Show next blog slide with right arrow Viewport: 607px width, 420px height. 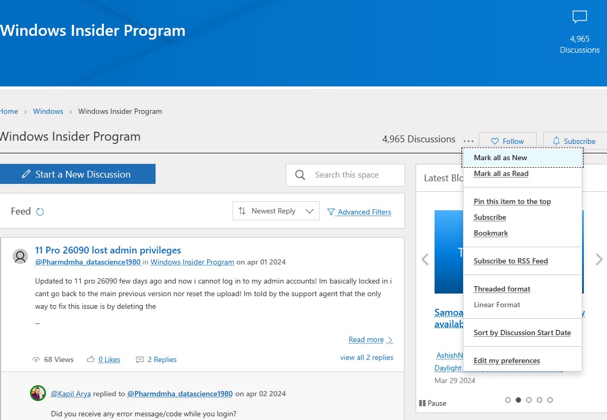click(x=599, y=259)
